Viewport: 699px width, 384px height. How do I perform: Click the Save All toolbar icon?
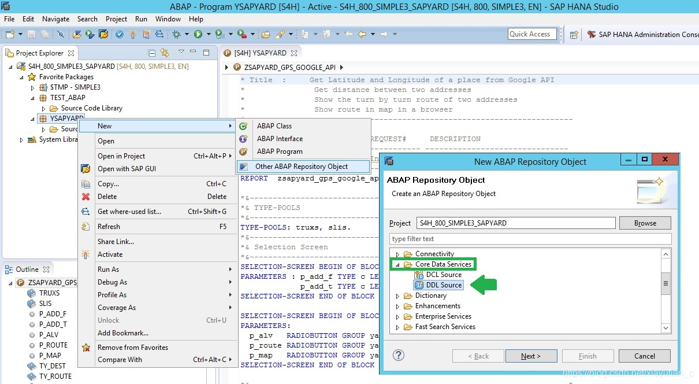44,34
